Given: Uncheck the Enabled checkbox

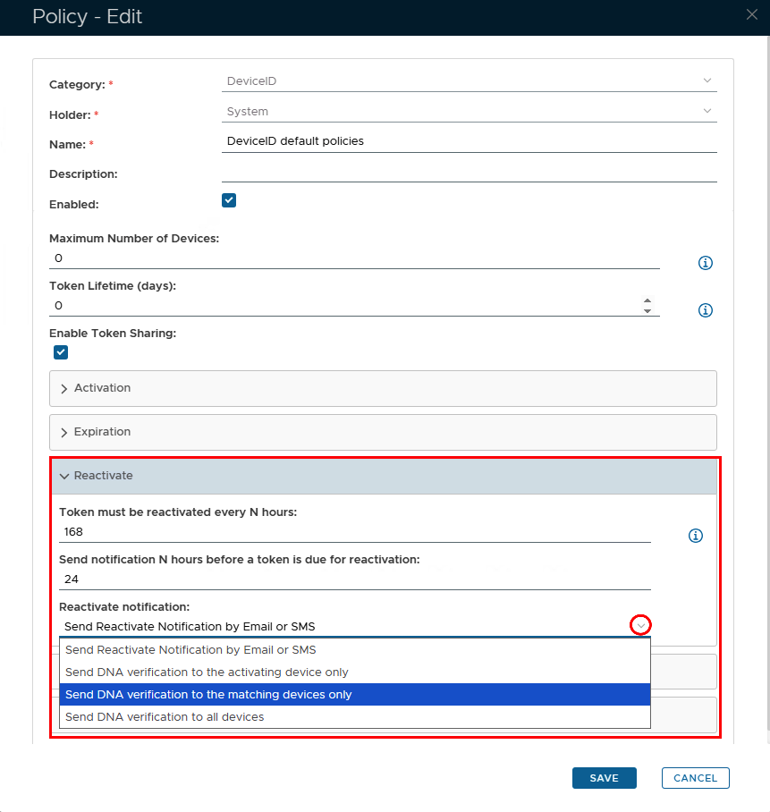Looking at the screenshot, I should (229, 200).
